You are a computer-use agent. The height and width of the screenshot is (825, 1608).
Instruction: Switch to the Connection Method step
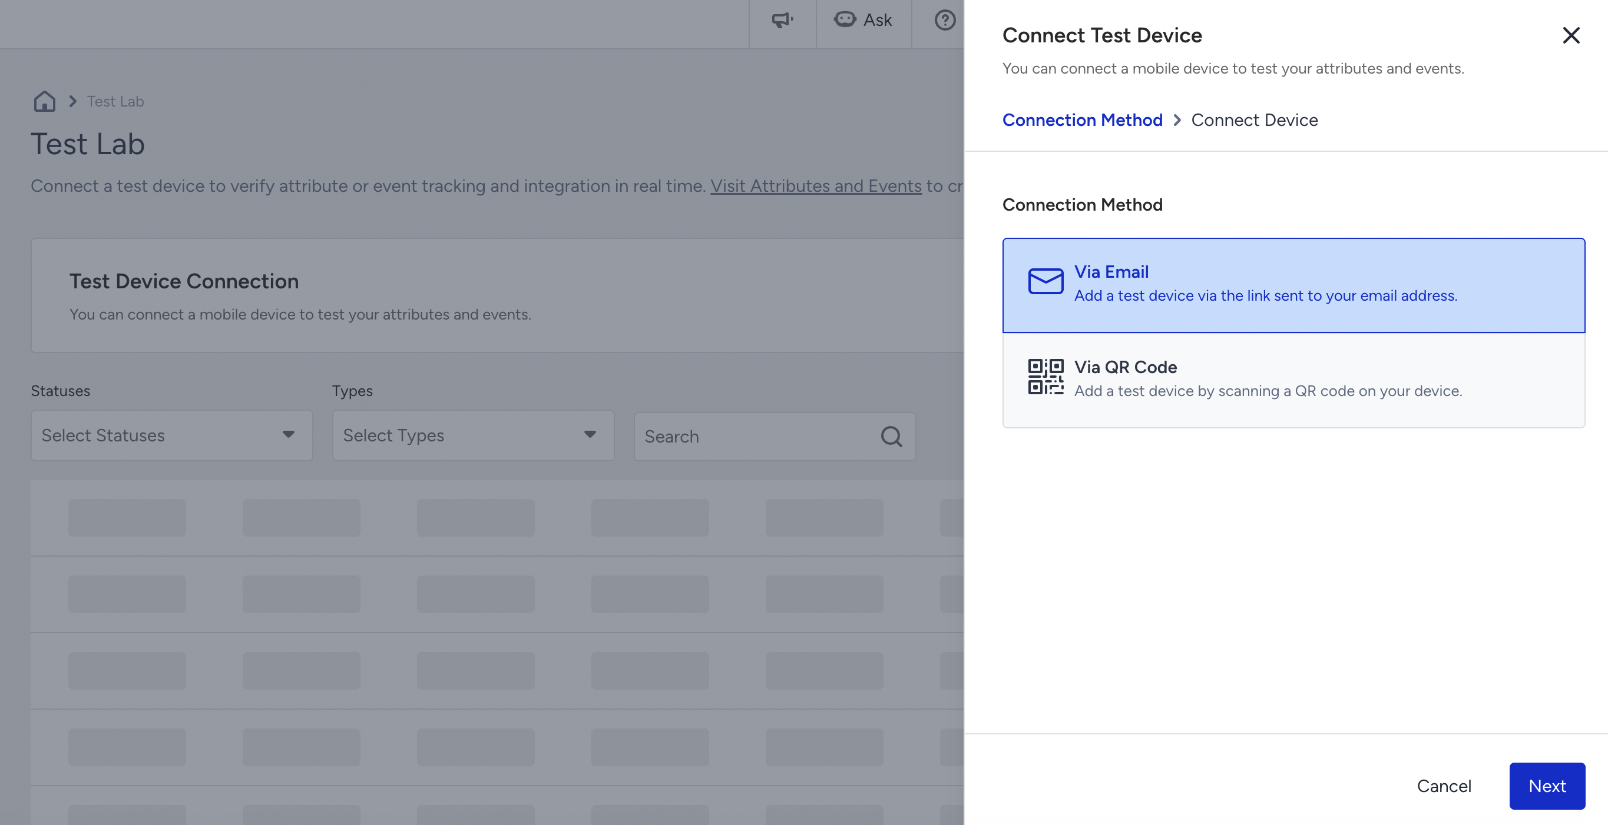(x=1083, y=119)
